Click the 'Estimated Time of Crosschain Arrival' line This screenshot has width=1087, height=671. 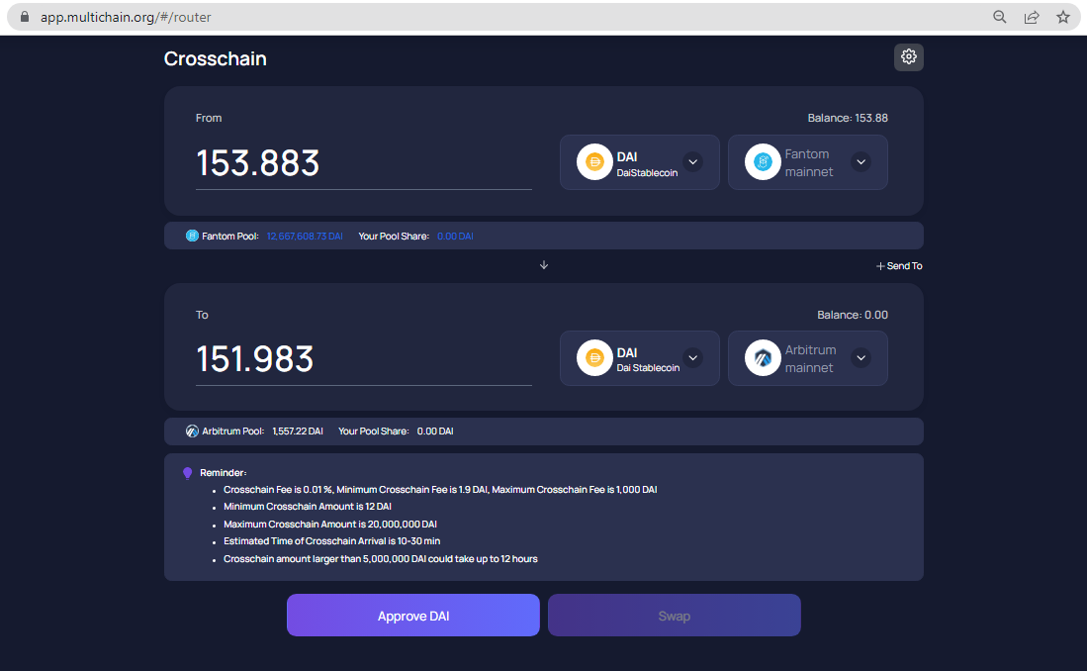pyautogui.click(x=331, y=541)
